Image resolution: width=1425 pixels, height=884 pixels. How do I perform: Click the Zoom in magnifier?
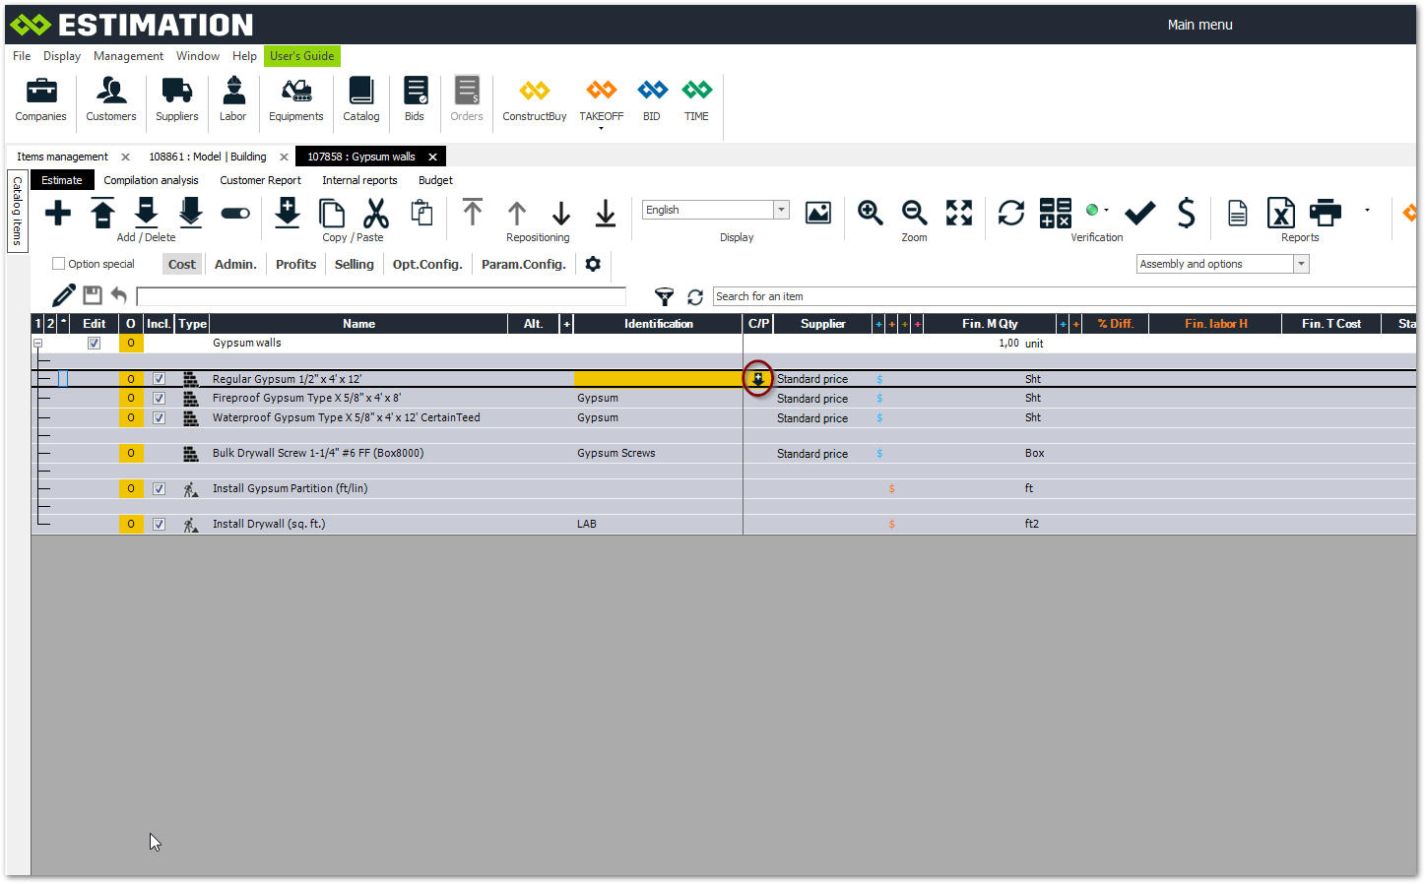pyautogui.click(x=870, y=213)
